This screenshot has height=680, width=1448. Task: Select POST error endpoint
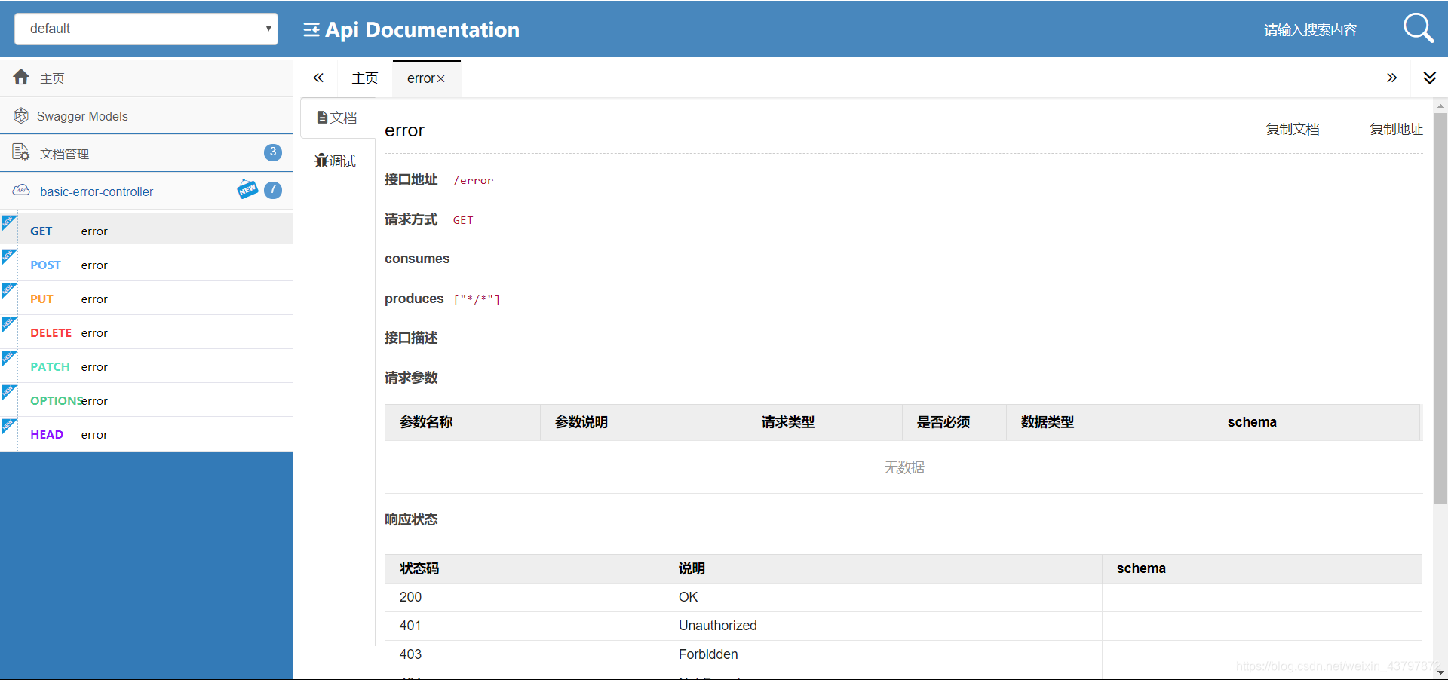tap(146, 265)
